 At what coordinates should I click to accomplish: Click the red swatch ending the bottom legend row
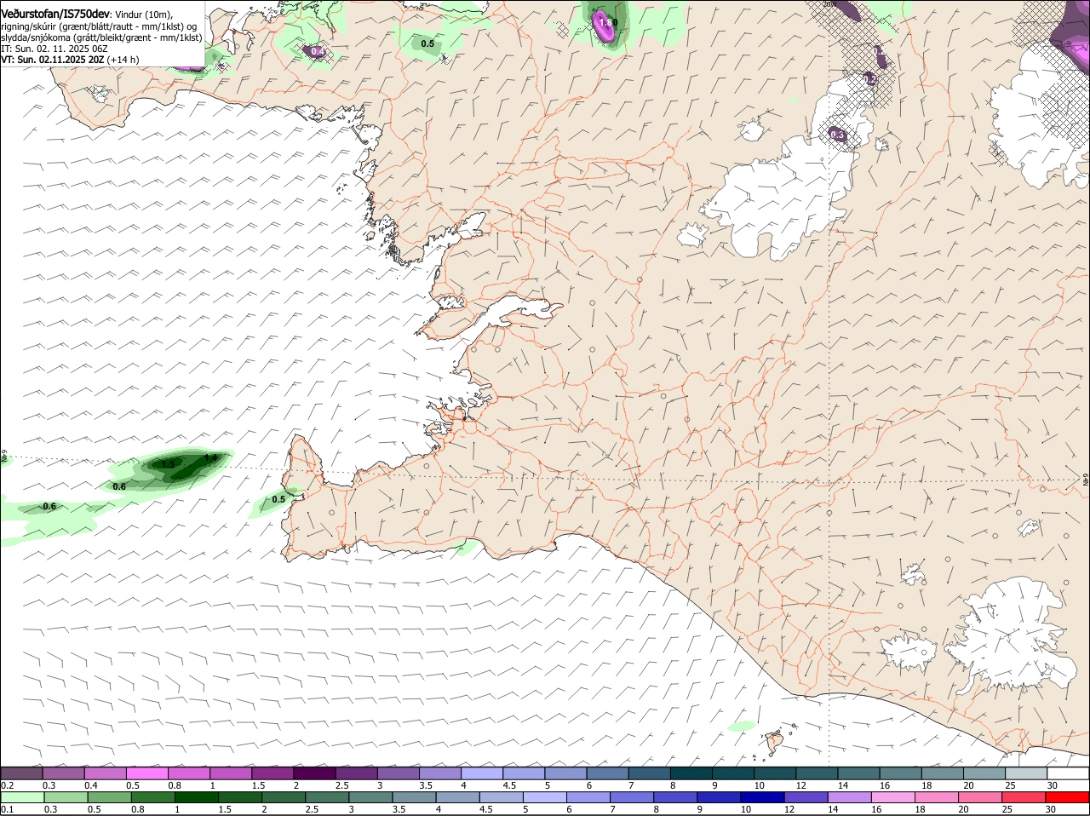[1068, 796]
